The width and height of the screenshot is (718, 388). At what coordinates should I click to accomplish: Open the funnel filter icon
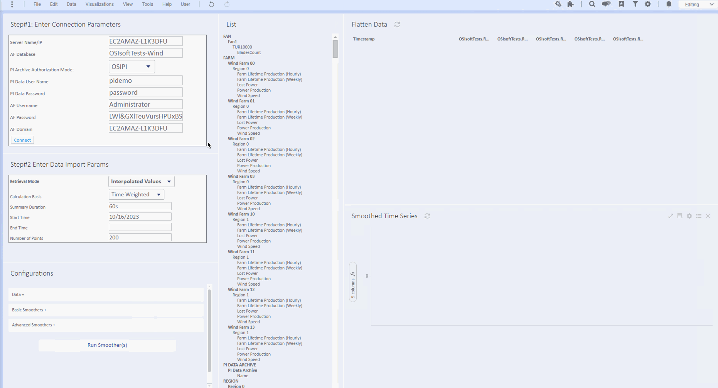click(635, 4)
